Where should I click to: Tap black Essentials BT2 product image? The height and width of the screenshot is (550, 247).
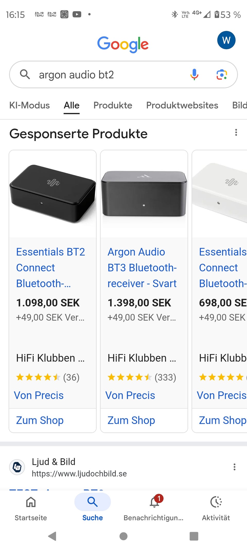[x=52, y=193]
